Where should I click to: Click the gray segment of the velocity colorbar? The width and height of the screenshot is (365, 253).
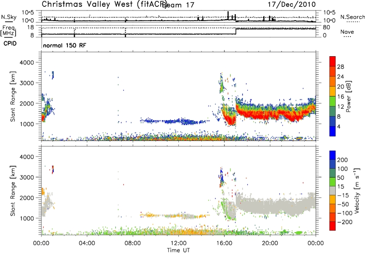point(333,190)
